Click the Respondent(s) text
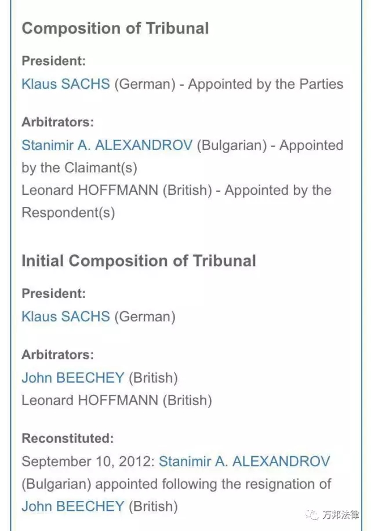371x531 pixels. [x=68, y=213]
